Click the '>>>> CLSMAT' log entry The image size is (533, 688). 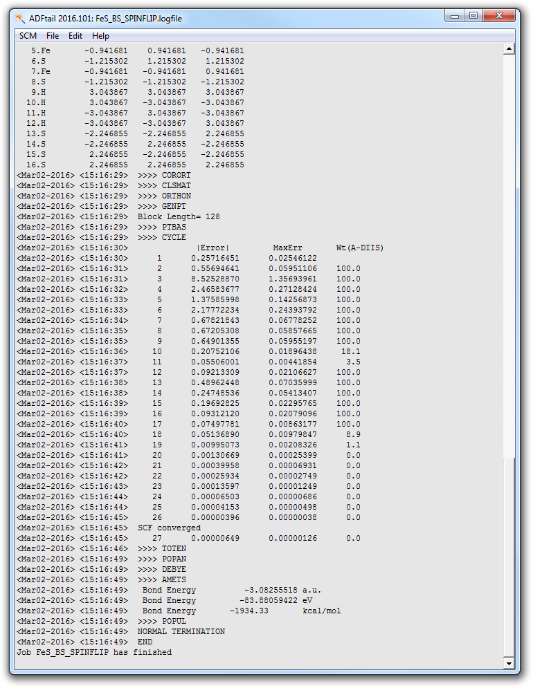tap(164, 185)
